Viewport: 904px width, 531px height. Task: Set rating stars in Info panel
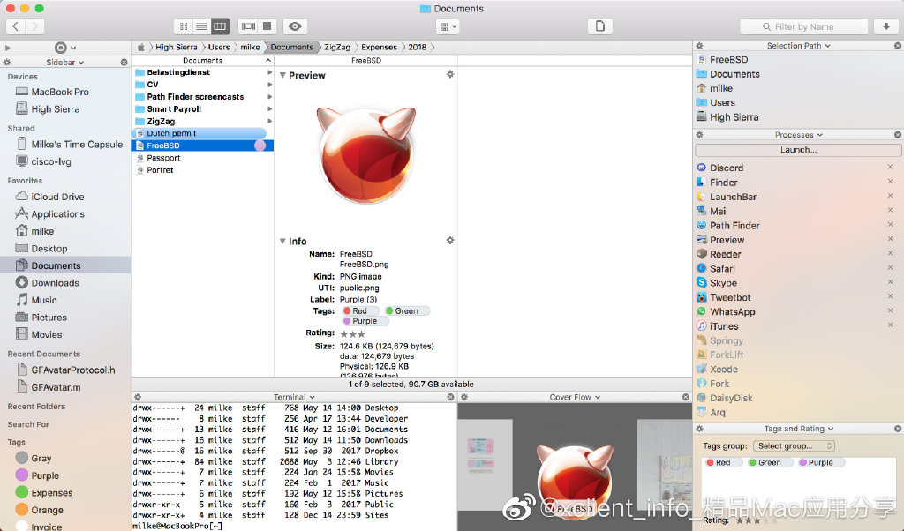pyautogui.click(x=353, y=333)
